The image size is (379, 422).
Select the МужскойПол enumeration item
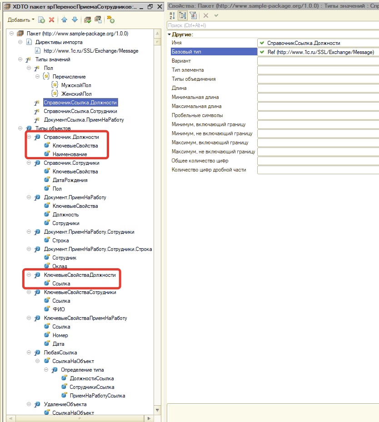76,85
